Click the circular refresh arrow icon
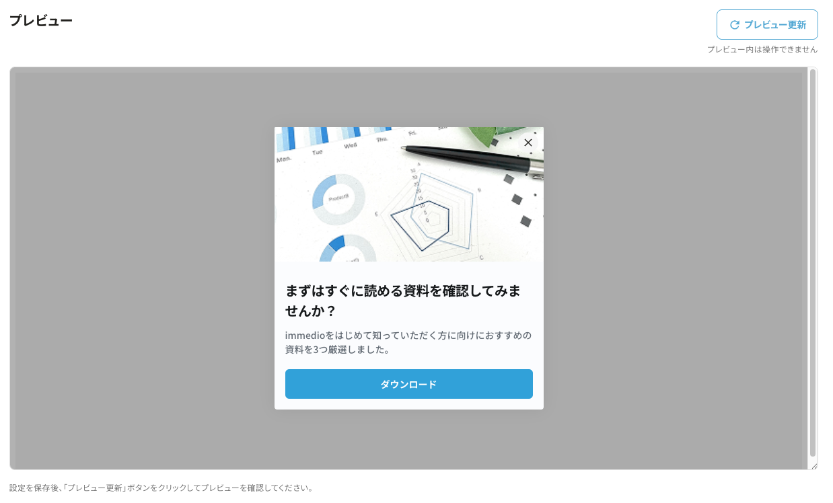Screen dimensions: 833x503 point(735,25)
